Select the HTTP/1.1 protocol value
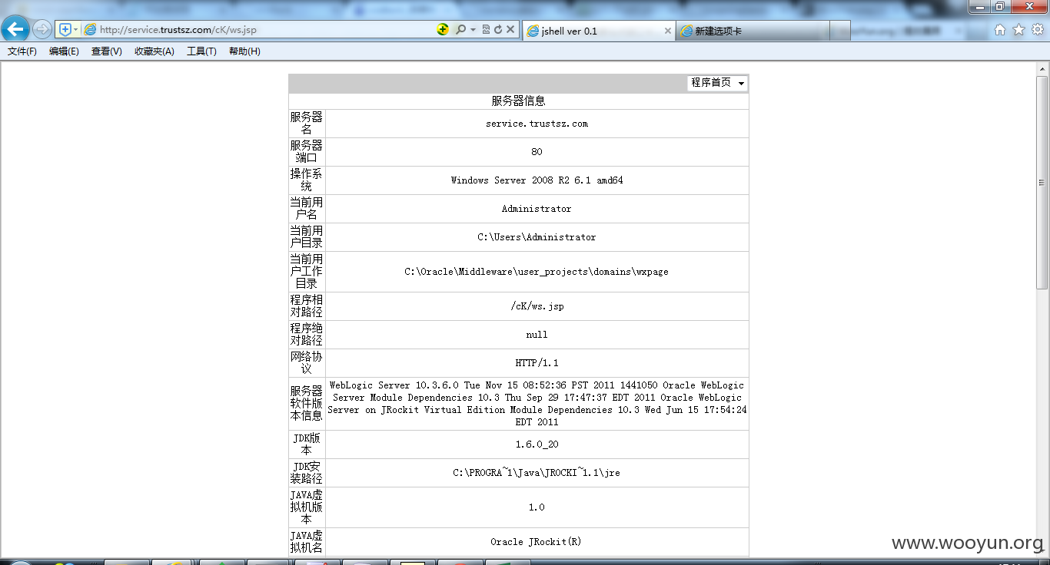The image size is (1050, 565). click(537, 363)
